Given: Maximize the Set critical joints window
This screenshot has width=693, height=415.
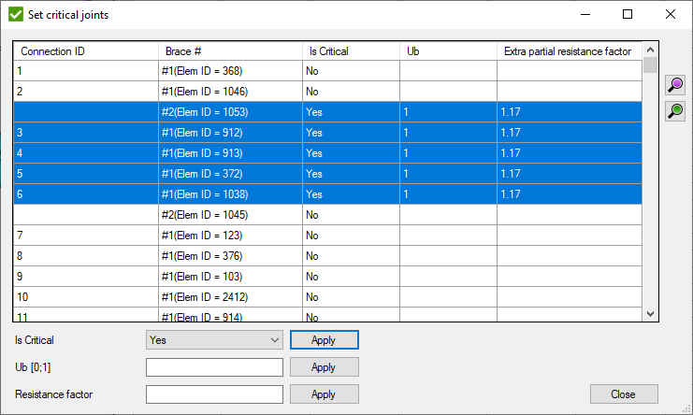Looking at the screenshot, I should pyautogui.click(x=628, y=14).
